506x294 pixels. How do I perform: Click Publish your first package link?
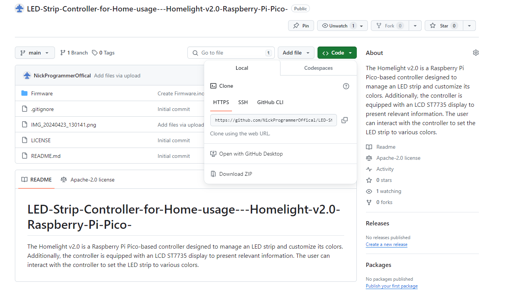pos(392,286)
